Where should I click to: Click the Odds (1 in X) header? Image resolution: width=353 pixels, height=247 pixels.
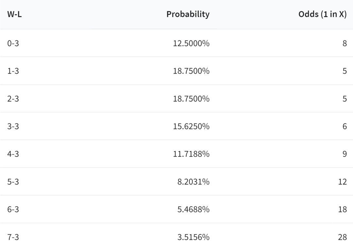[323, 14]
